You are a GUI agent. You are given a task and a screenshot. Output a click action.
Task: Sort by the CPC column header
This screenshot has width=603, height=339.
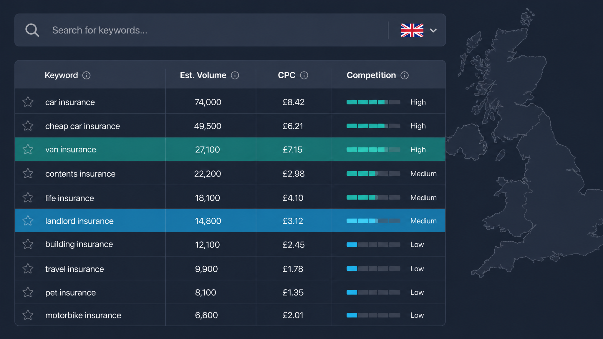[x=286, y=75]
